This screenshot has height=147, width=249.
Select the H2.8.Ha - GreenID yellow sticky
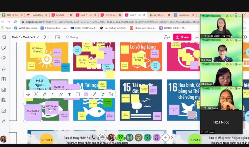coord(37,50)
